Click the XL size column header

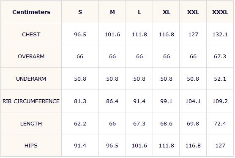point(167,12)
